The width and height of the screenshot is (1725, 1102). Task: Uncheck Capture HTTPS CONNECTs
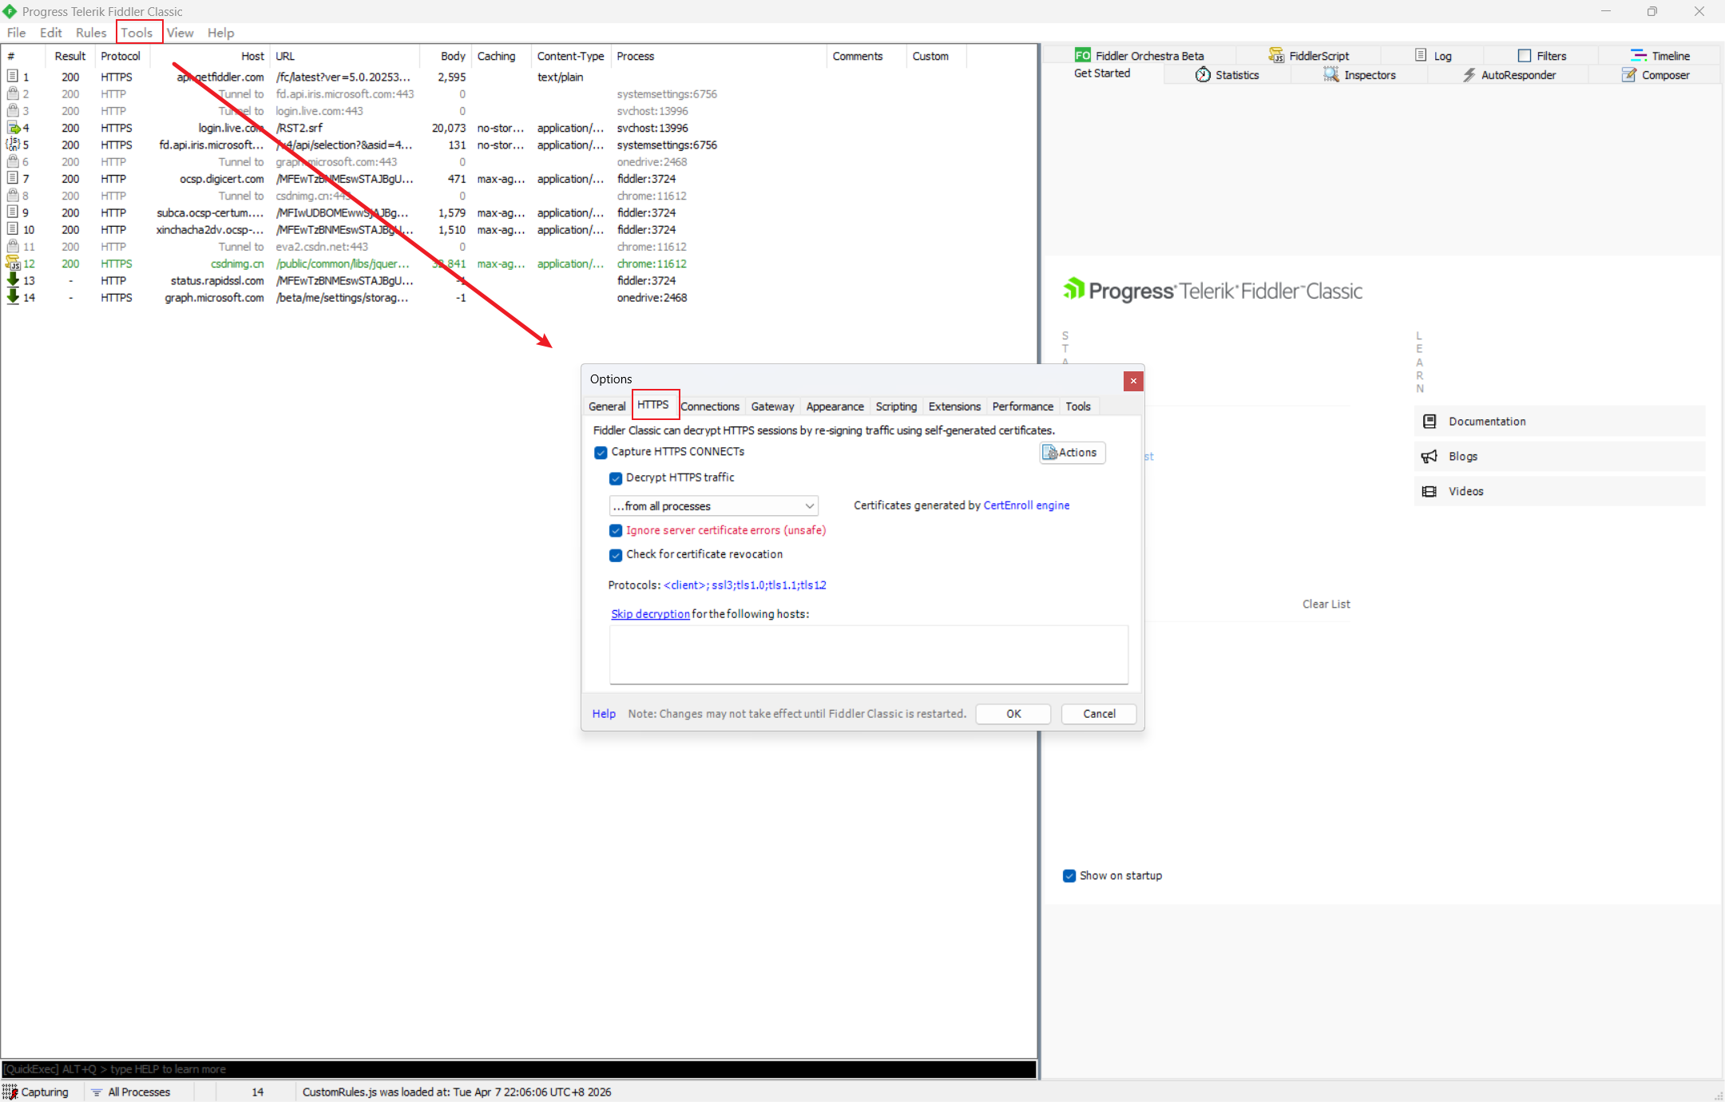click(601, 453)
